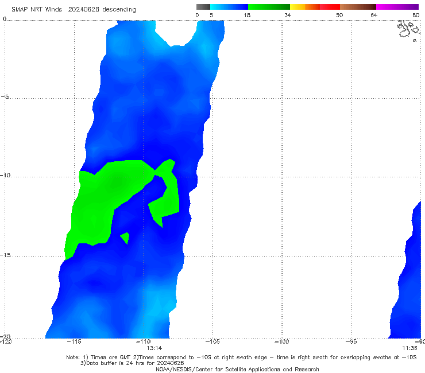The image size is (425, 373).
Task: Click the yellow-orange segment of the color bar
Action: tap(304, 7)
